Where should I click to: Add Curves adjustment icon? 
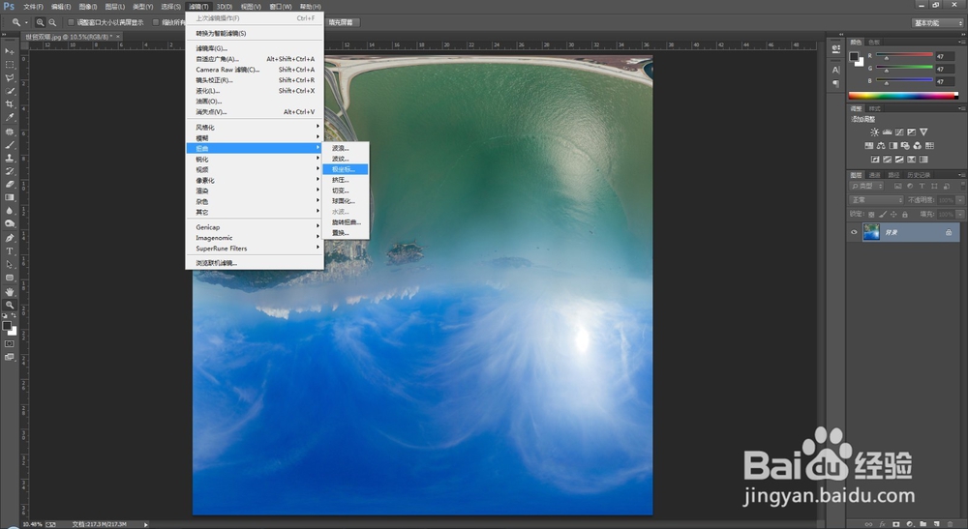coord(899,132)
